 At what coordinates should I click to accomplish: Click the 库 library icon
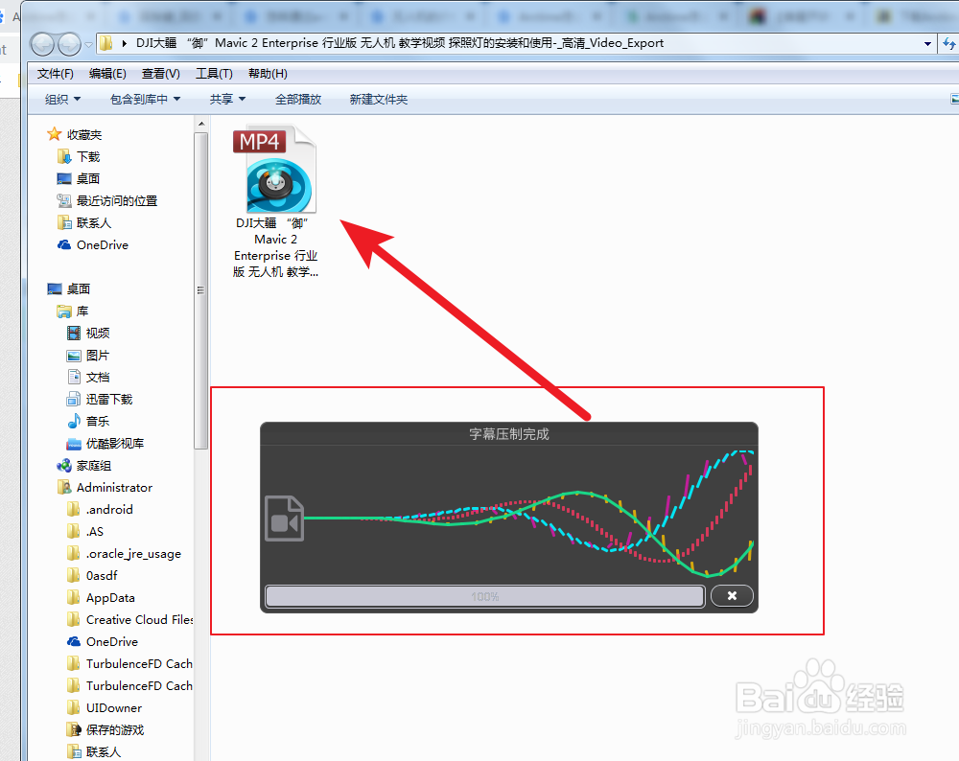(x=64, y=311)
